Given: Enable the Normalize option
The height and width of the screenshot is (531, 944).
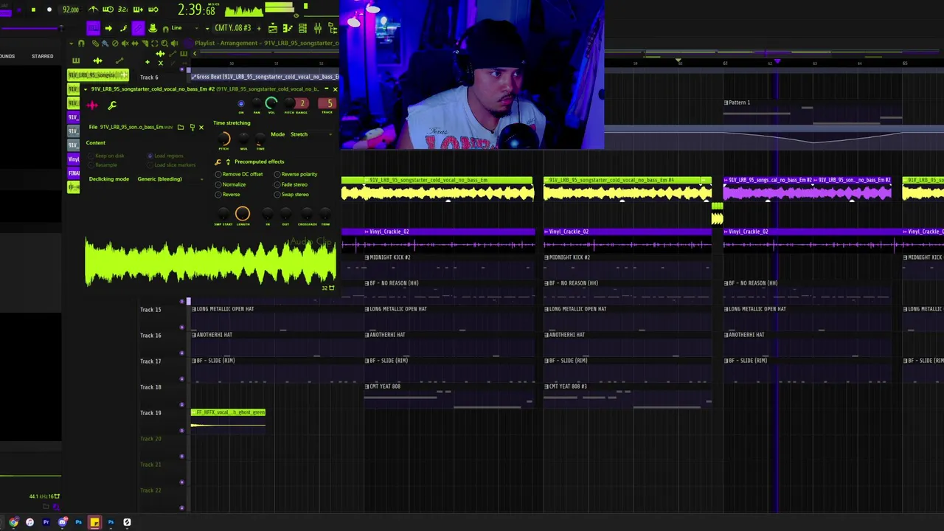Looking at the screenshot, I should tap(231, 184).
